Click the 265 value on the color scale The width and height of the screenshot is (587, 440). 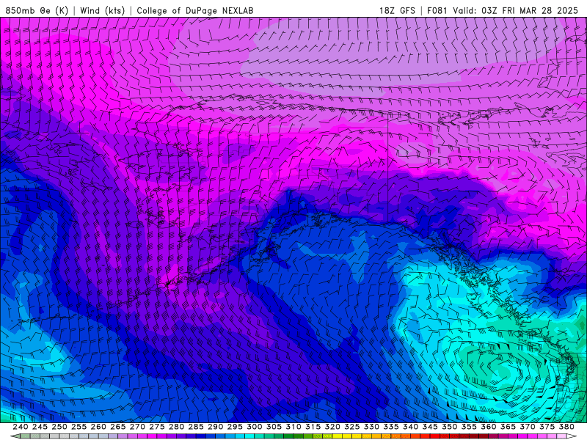click(118, 427)
